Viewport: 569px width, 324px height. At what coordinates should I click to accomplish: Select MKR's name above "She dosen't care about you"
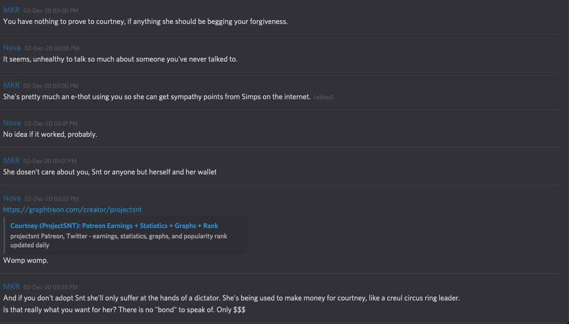click(x=11, y=160)
